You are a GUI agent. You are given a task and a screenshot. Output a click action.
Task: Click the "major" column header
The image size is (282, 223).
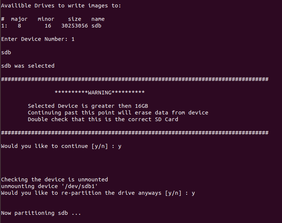pyautogui.click(x=19, y=19)
